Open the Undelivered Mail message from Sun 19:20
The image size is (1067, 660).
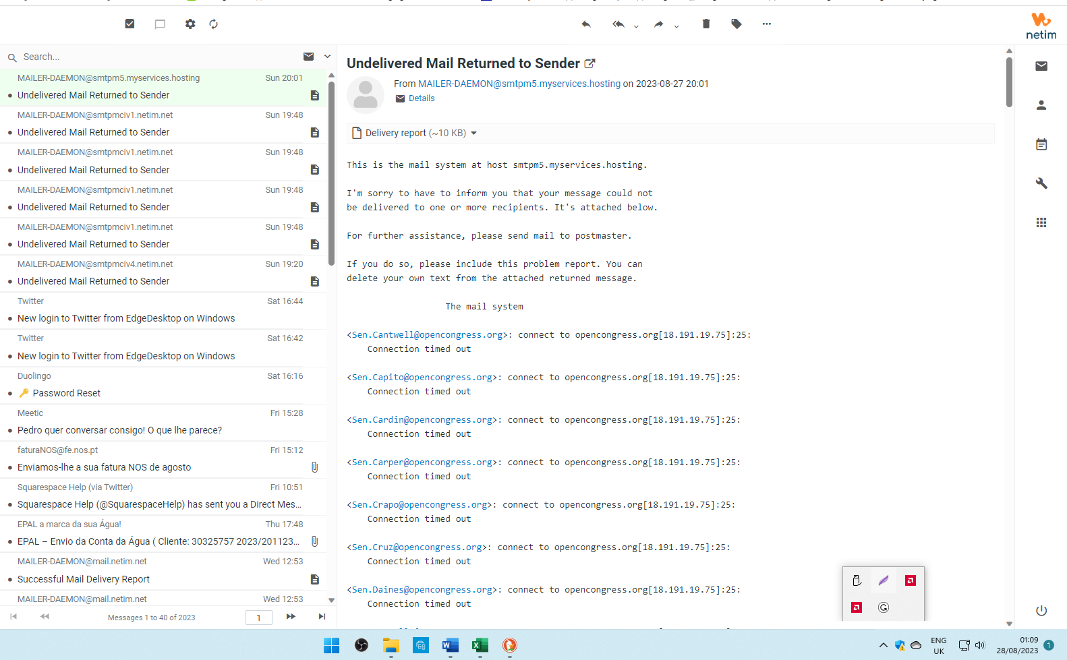tap(163, 273)
